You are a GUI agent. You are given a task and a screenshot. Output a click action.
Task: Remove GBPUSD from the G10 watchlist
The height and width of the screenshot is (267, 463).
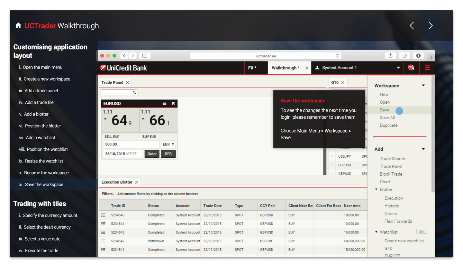point(332,173)
